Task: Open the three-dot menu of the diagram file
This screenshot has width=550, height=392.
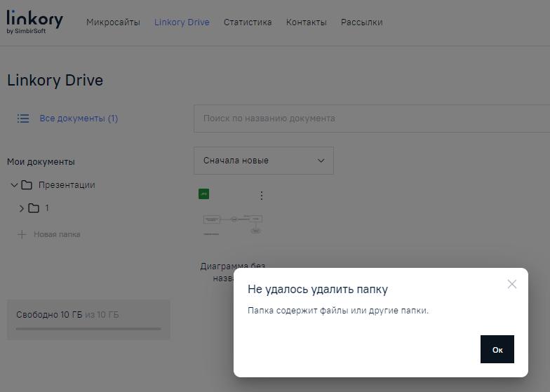Action: [x=261, y=196]
